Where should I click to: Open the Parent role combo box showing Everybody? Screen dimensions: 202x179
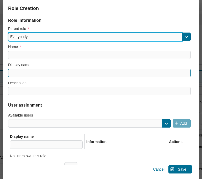click(95, 37)
